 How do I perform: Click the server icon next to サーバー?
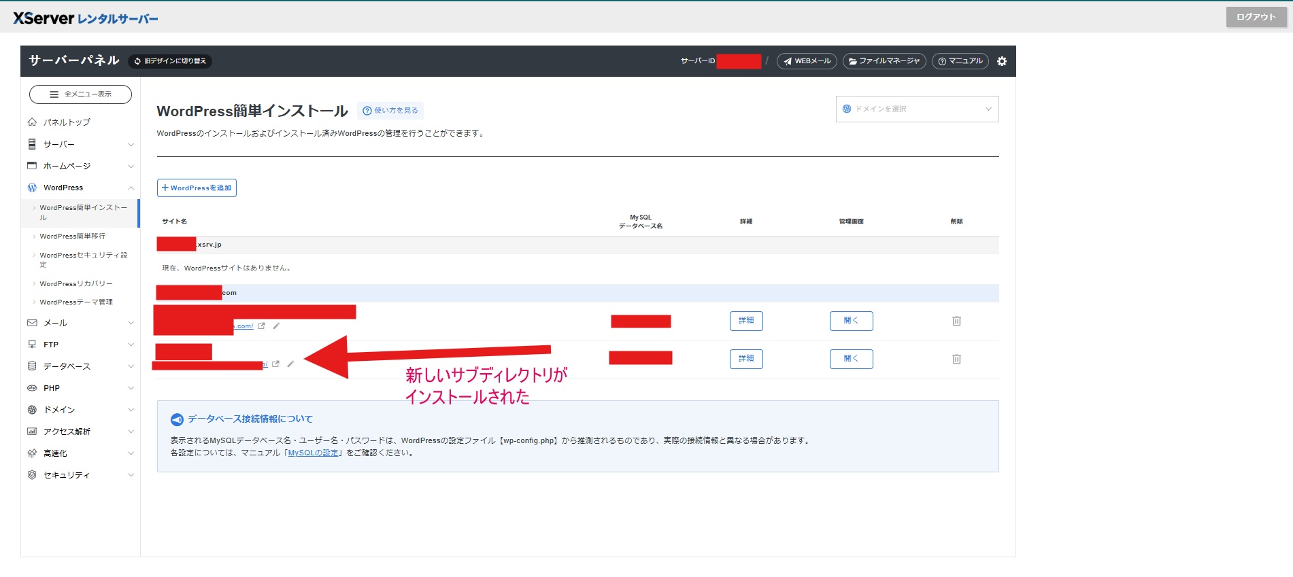click(32, 144)
